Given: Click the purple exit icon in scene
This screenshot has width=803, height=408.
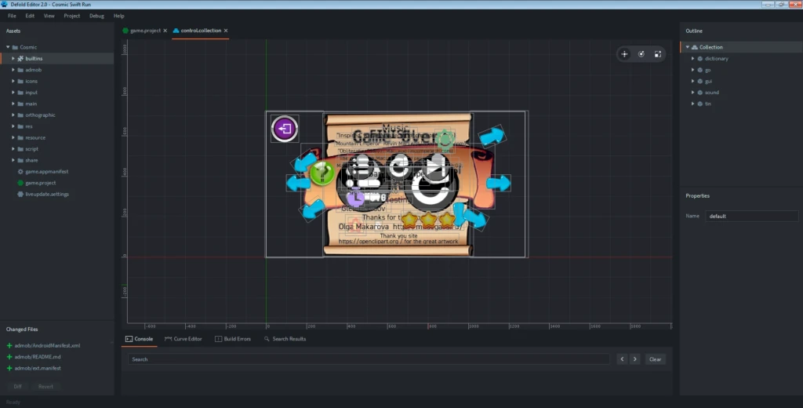Looking at the screenshot, I should point(285,128).
